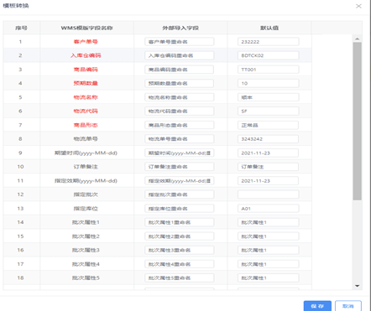Click the red 物流代码 field name
The image size is (371, 311).
click(x=86, y=111)
